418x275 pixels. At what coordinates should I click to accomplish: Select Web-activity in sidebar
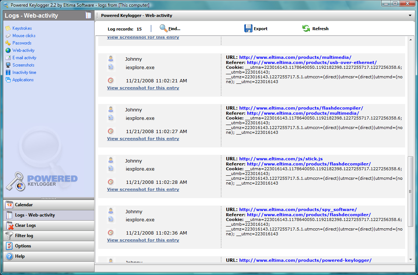tap(24, 50)
